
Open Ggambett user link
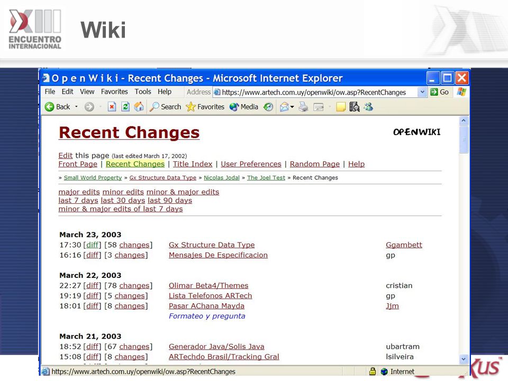(404, 244)
